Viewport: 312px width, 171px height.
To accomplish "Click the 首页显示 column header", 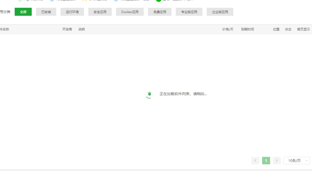I will click(303, 29).
